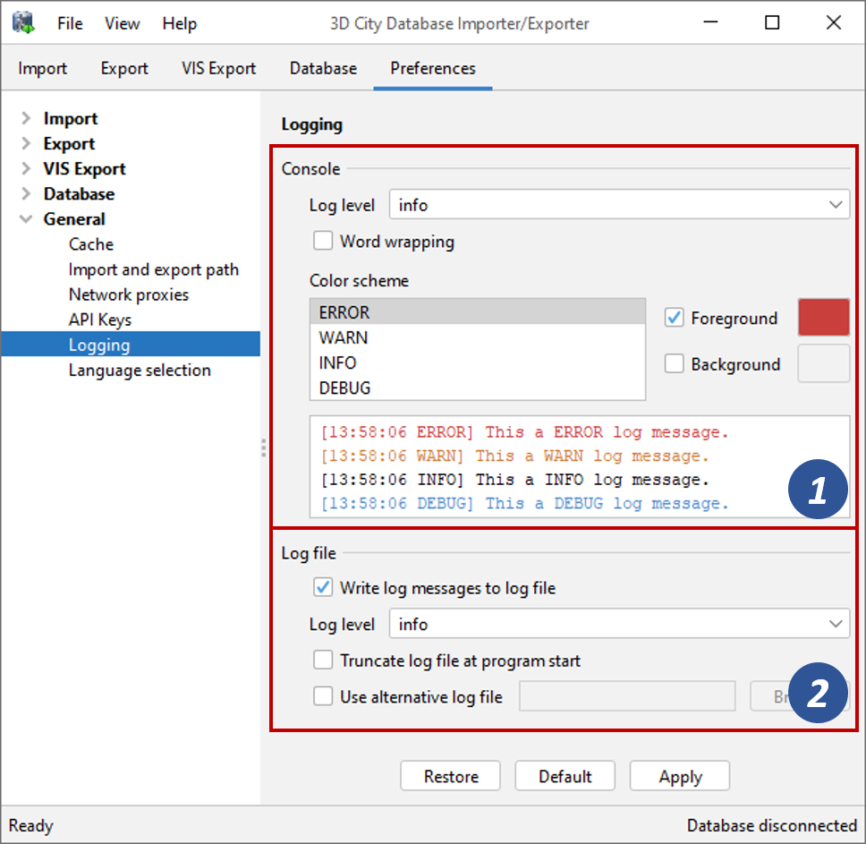
Task: Open the Log file log level dropdown
Action: 619,624
